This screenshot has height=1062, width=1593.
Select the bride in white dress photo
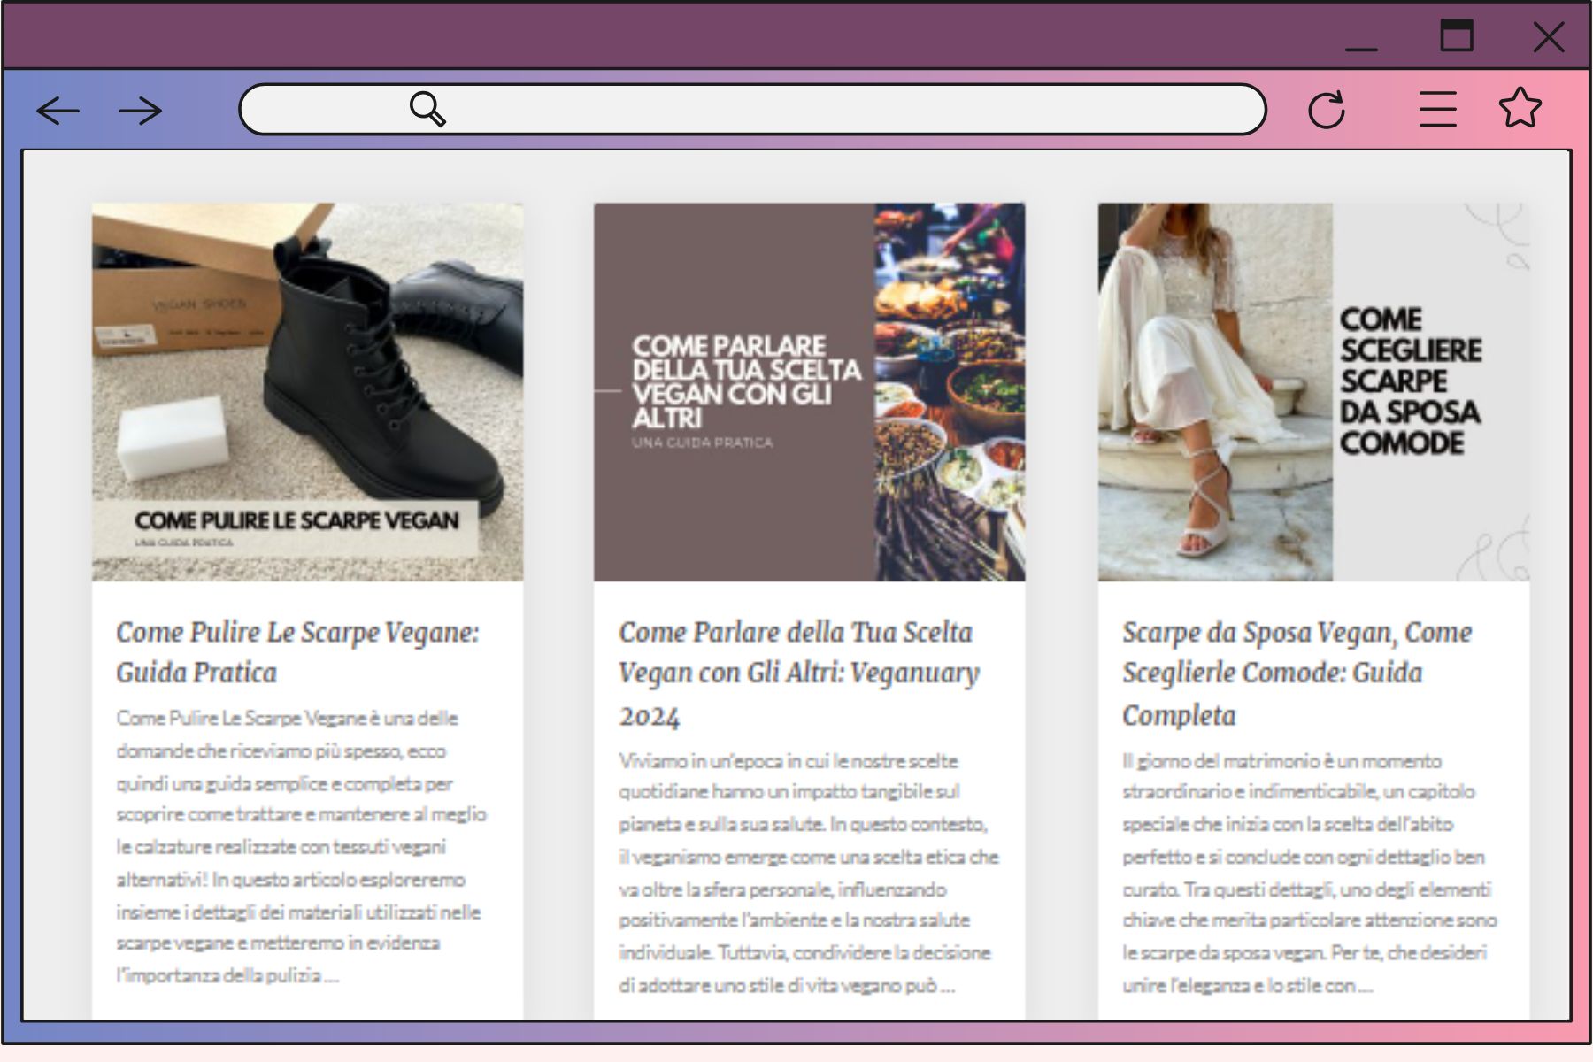1214,392
